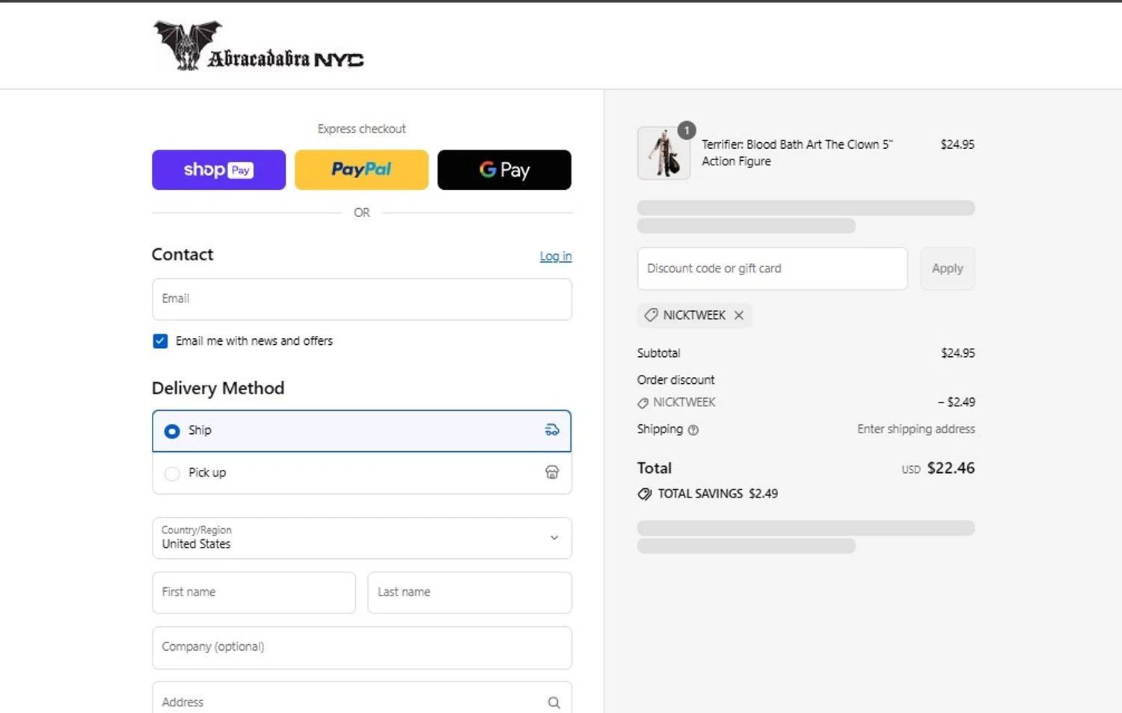
Task: Click the -$2.49 discount amount
Action: [957, 402]
